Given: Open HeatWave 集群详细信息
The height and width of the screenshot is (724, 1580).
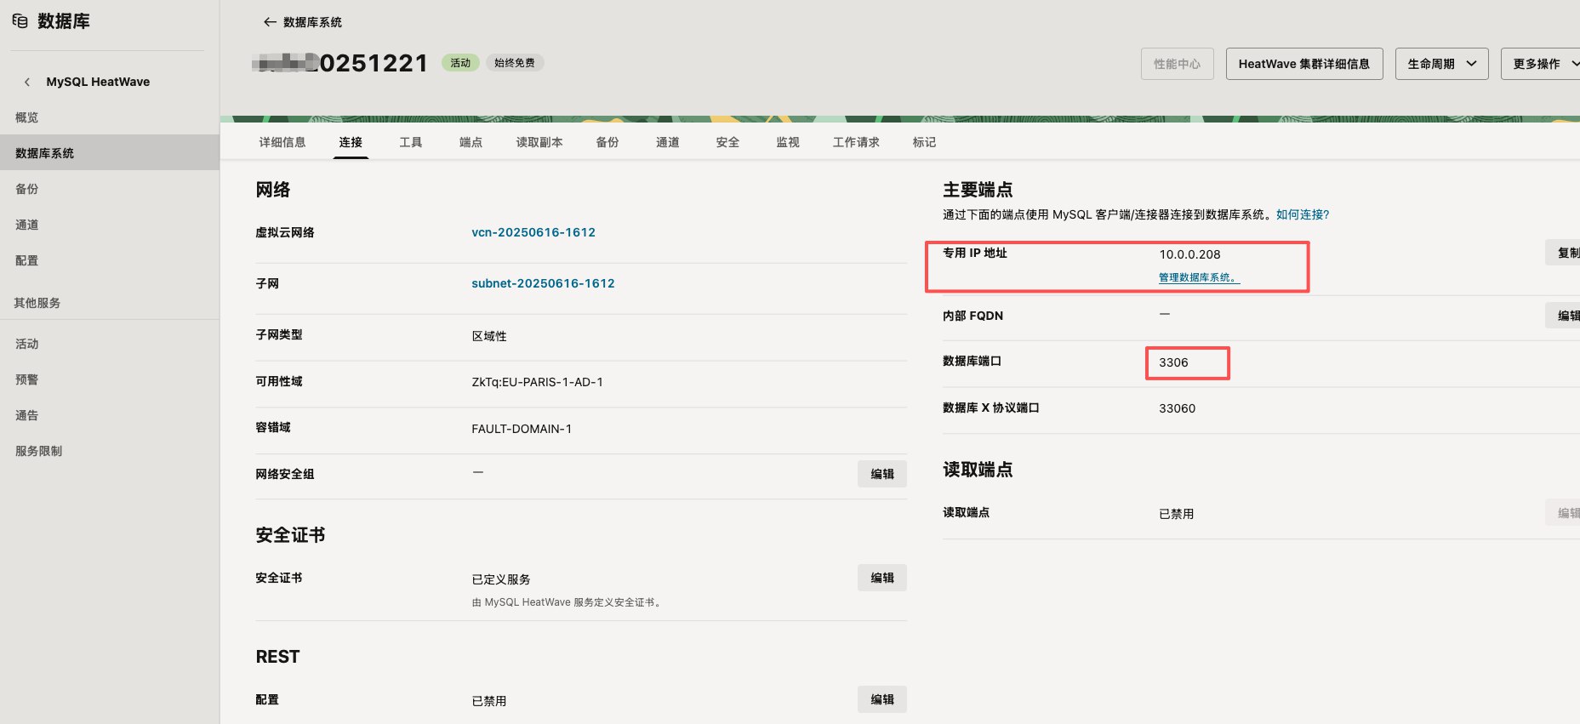Looking at the screenshot, I should pyautogui.click(x=1303, y=64).
